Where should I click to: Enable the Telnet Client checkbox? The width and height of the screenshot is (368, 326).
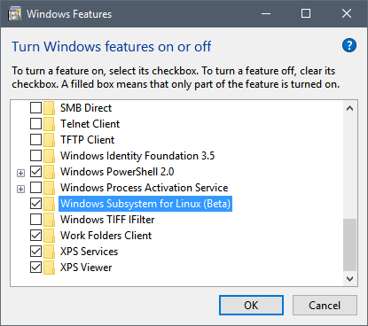[x=35, y=124]
